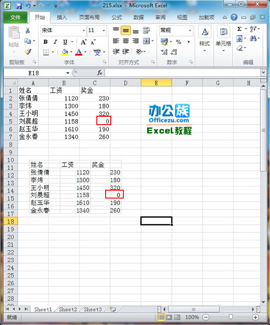Open the font group dialog launcher
The image size is (270, 325).
click(105, 62)
